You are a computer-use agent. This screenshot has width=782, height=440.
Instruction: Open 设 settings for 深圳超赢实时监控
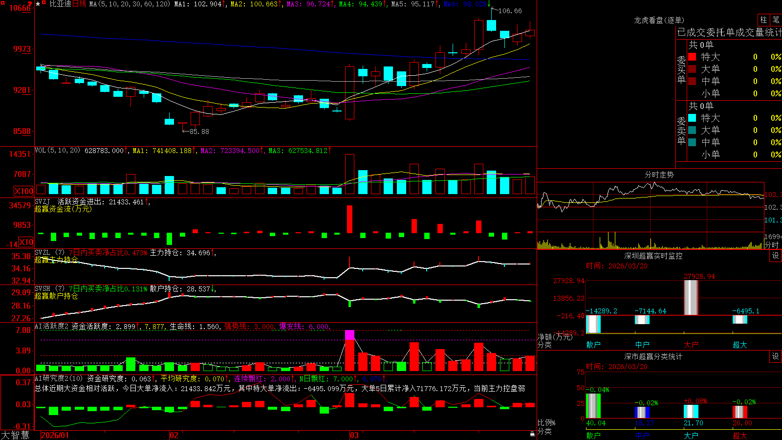pyautogui.click(x=776, y=256)
